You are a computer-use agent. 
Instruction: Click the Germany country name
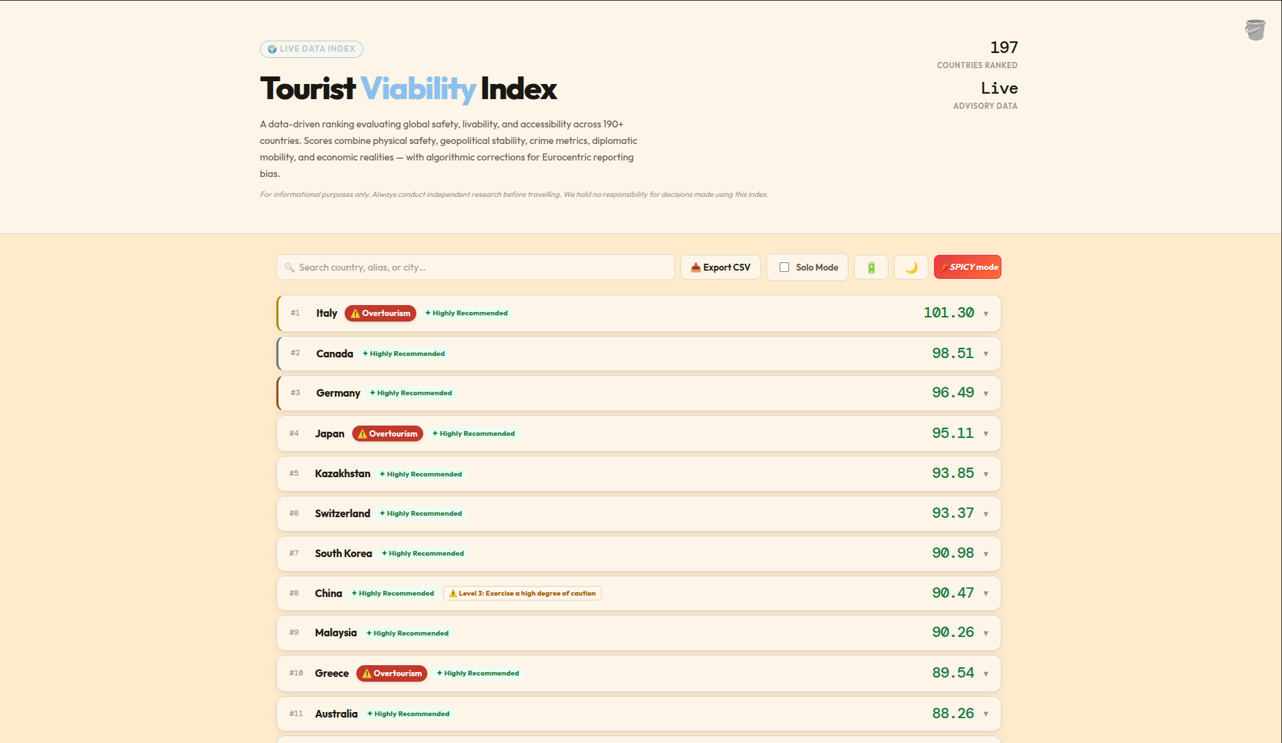point(338,393)
